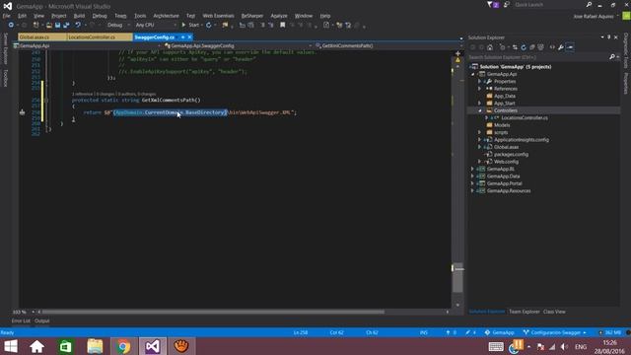The width and height of the screenshot is (631, 355).
Task: Open the Windows Start menu
Action: coord(11,346)
